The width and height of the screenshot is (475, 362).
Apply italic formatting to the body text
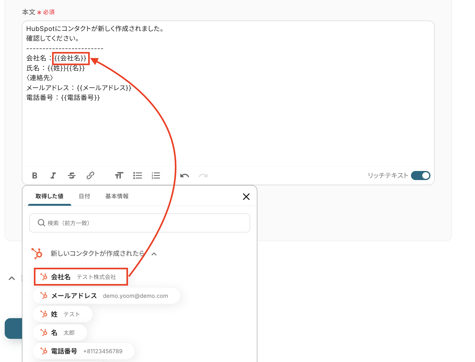(53, 176)
